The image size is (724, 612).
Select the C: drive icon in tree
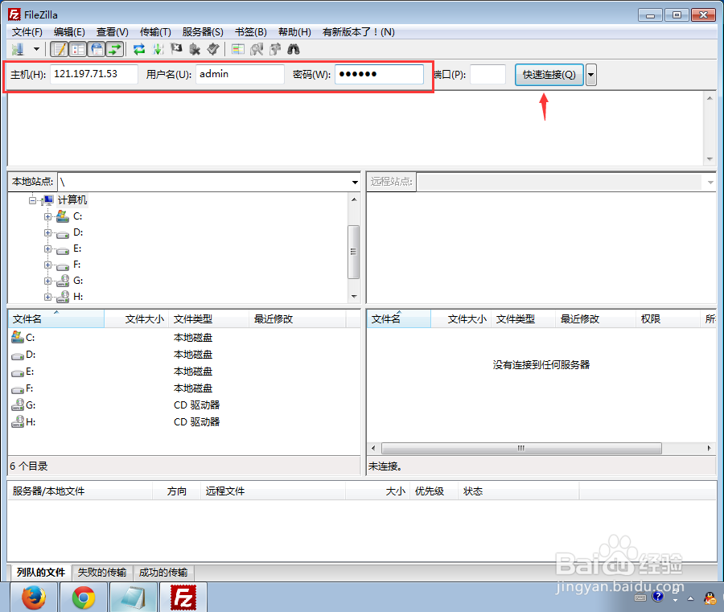point(63,216)
